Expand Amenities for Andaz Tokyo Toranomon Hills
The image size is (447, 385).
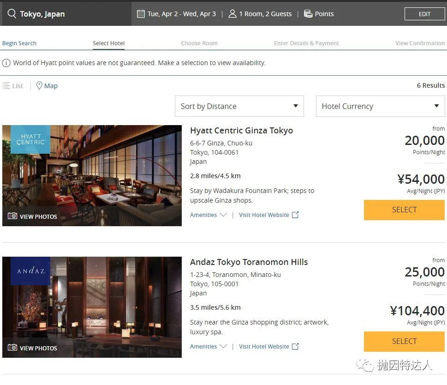coord(209,346)
